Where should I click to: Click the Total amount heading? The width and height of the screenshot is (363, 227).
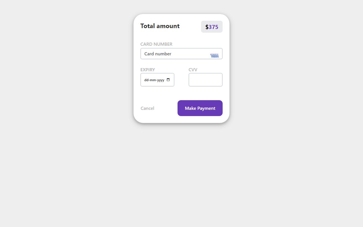(x=160, y=26)
